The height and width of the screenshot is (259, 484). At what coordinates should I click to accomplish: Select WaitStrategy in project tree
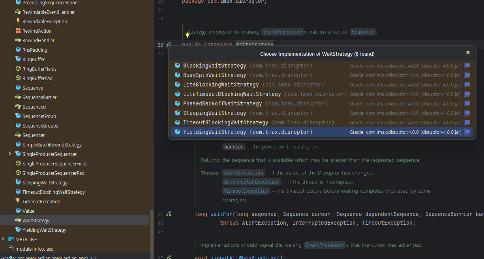tap(36, 220)
